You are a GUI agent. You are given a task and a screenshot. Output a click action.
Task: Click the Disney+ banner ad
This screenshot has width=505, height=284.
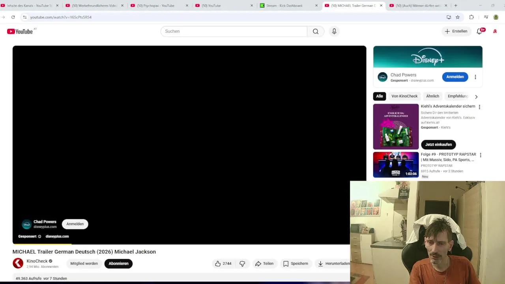[428, 57]
